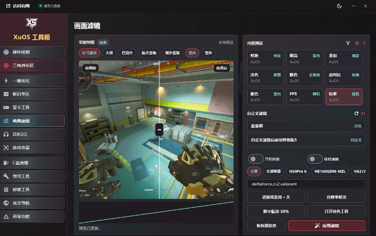The height and width of the screenshot is (236, 376).
Task: Select the 高对比 轮廓 preset card
Action: [x=344, y=78]
